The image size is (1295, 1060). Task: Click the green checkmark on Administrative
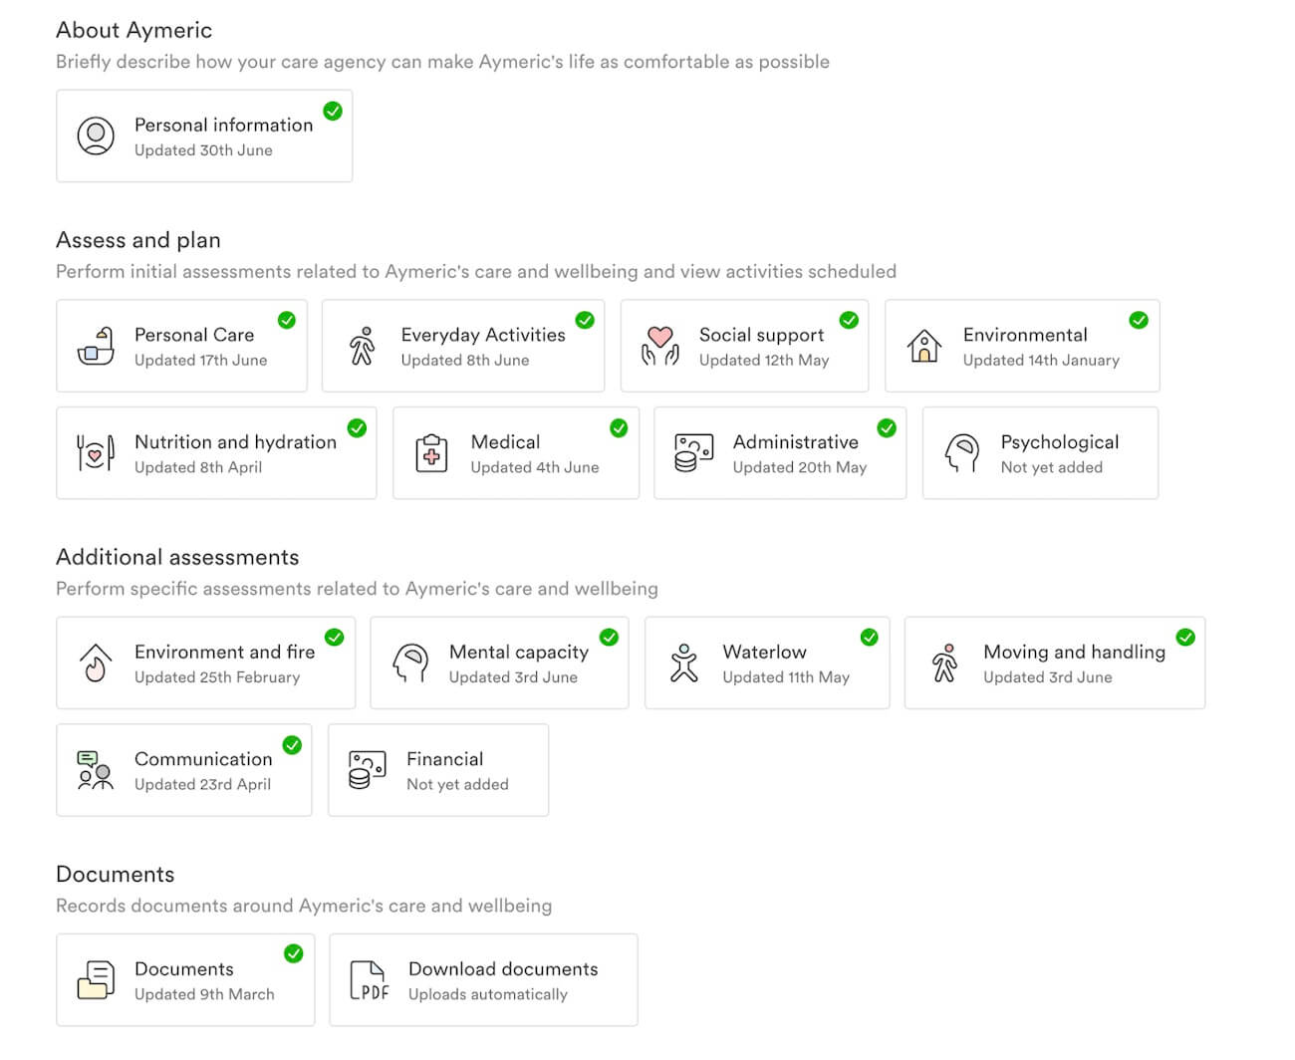coord(887,428)
